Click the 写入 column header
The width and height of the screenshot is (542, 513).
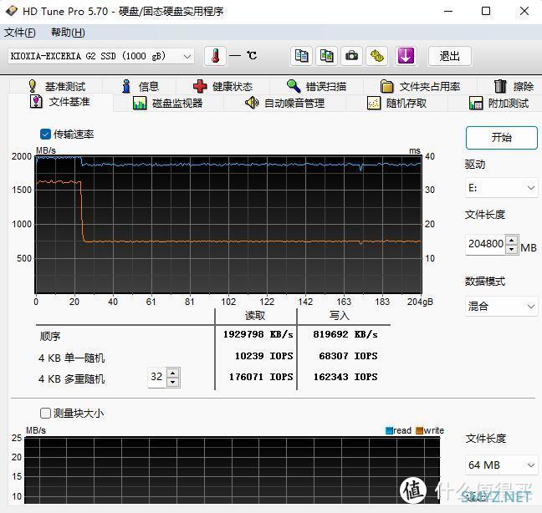[x=339, y=316]
